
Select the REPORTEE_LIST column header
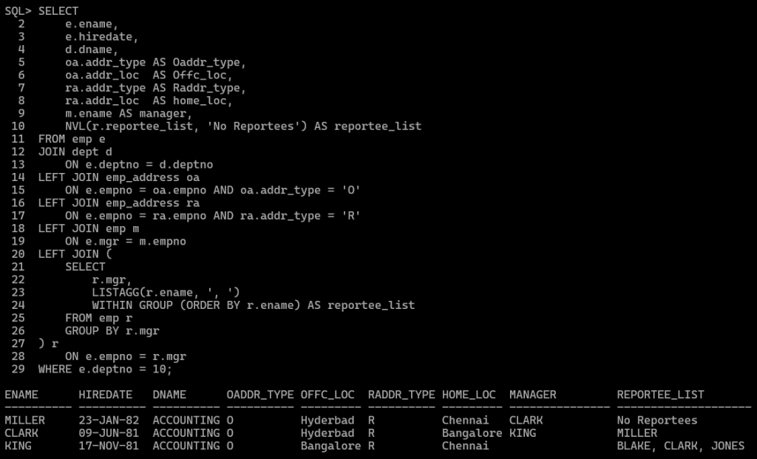(x=661, y=395)
